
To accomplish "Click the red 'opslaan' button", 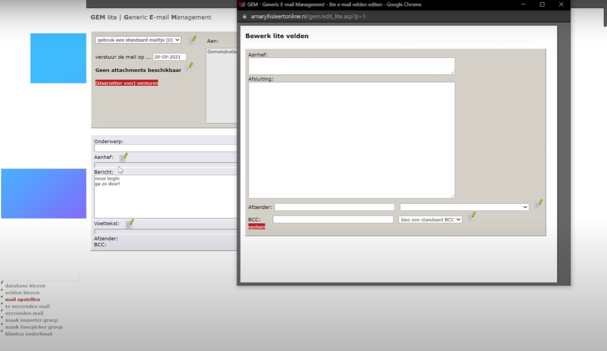I will [256, 227].
